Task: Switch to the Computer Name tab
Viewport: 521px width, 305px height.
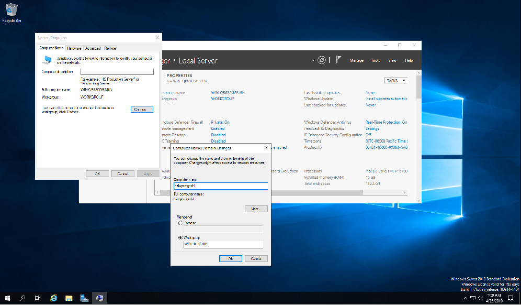Action: point(51,48)
